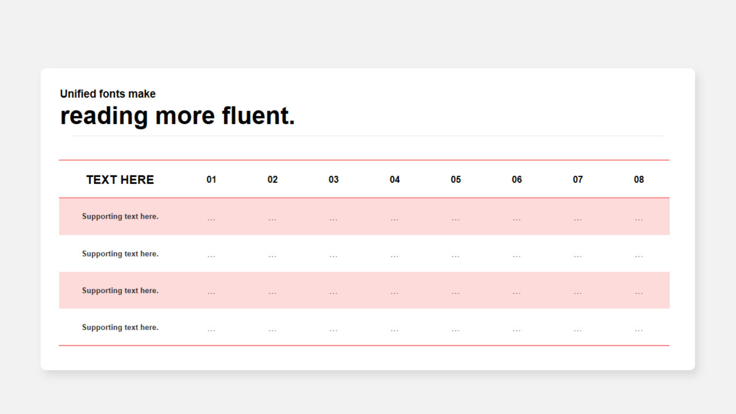Click column header 02
This screenshot has width=736, height=414.
273,179
